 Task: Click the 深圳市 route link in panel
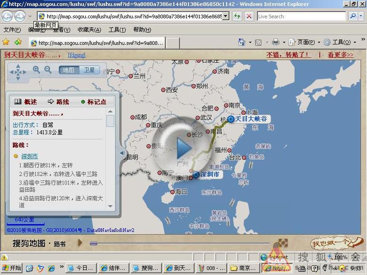[x=30, y=156]
